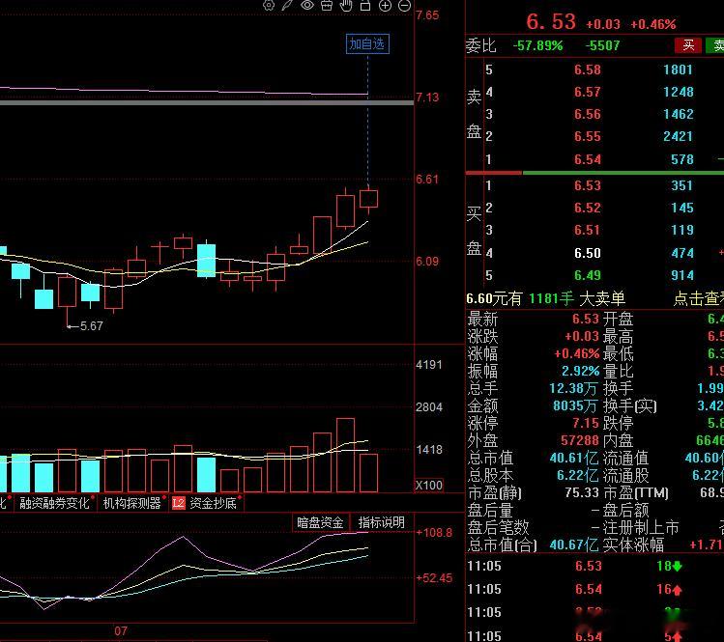The height and width of the screenshot is (642, 724).
Task: Select sell level 1 volume 578
Action: pos(682,159)
